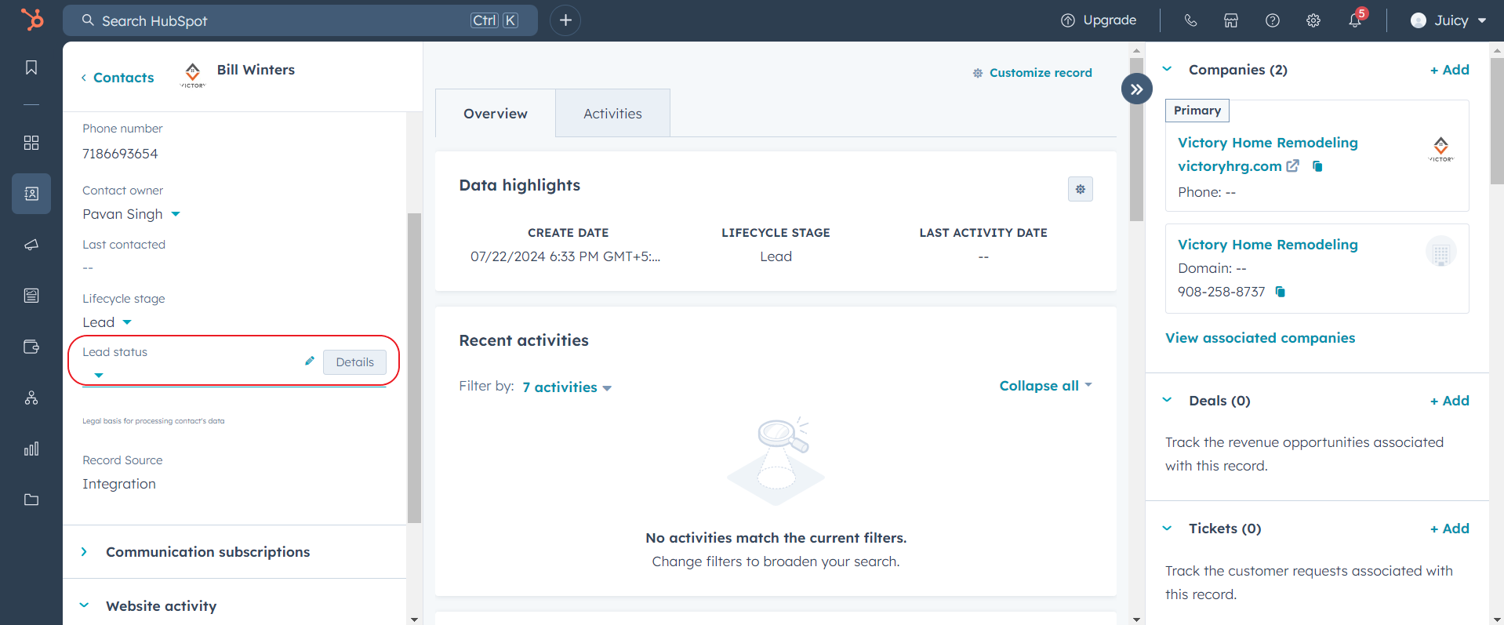Switch to the Activities tab
This screenshot has height=625, width=1504.
click(612, 114)
